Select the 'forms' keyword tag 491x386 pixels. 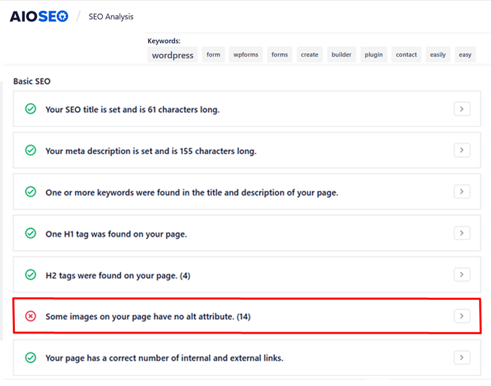click(280, 54)
